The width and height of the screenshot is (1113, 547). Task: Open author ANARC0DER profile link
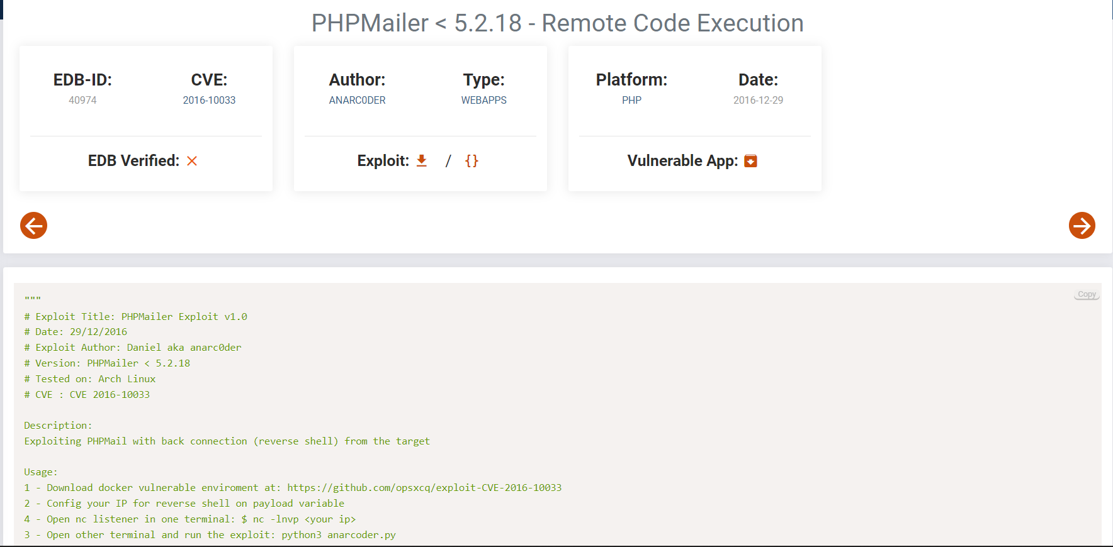click(x=357, y=100)
